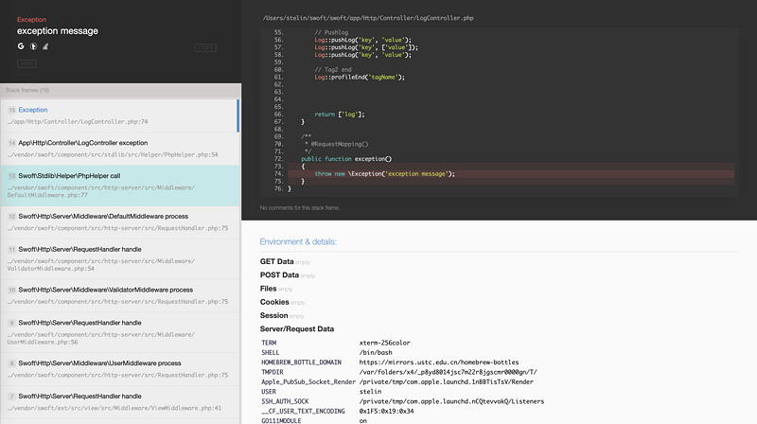The height and width of the screenshot is (424, 757).
Task: Search the exception on Google
Action: [21, 46]
